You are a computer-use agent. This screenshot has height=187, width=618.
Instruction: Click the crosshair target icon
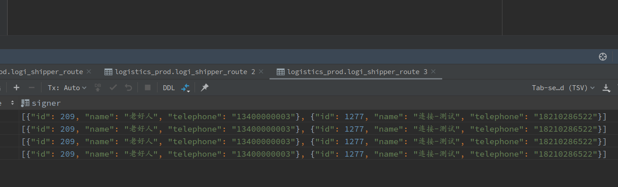click(602, 57)
